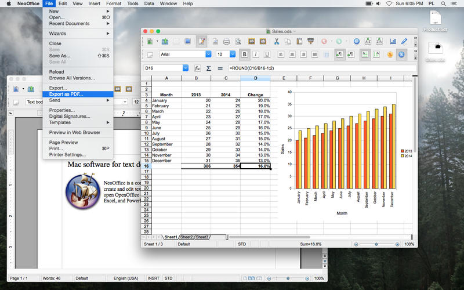Select Print... in the File menu

[56, 148]
